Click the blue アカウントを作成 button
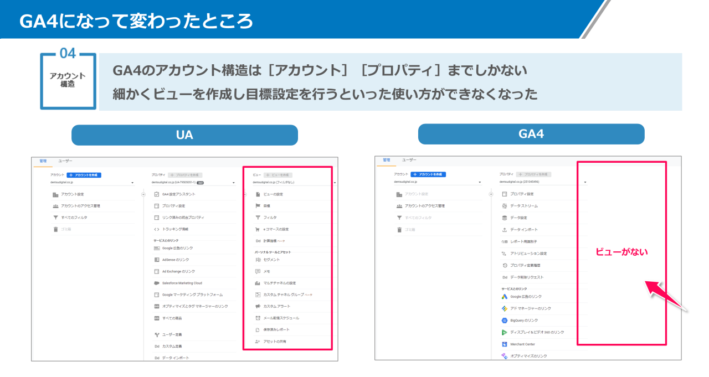 point(84,175)
